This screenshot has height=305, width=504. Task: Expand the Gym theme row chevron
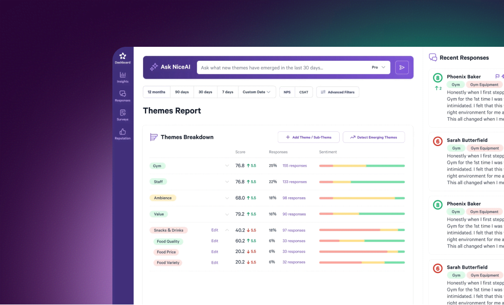(227, 166)
